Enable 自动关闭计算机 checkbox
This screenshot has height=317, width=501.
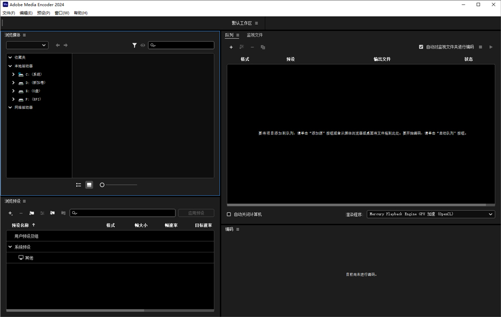point(229,214)
